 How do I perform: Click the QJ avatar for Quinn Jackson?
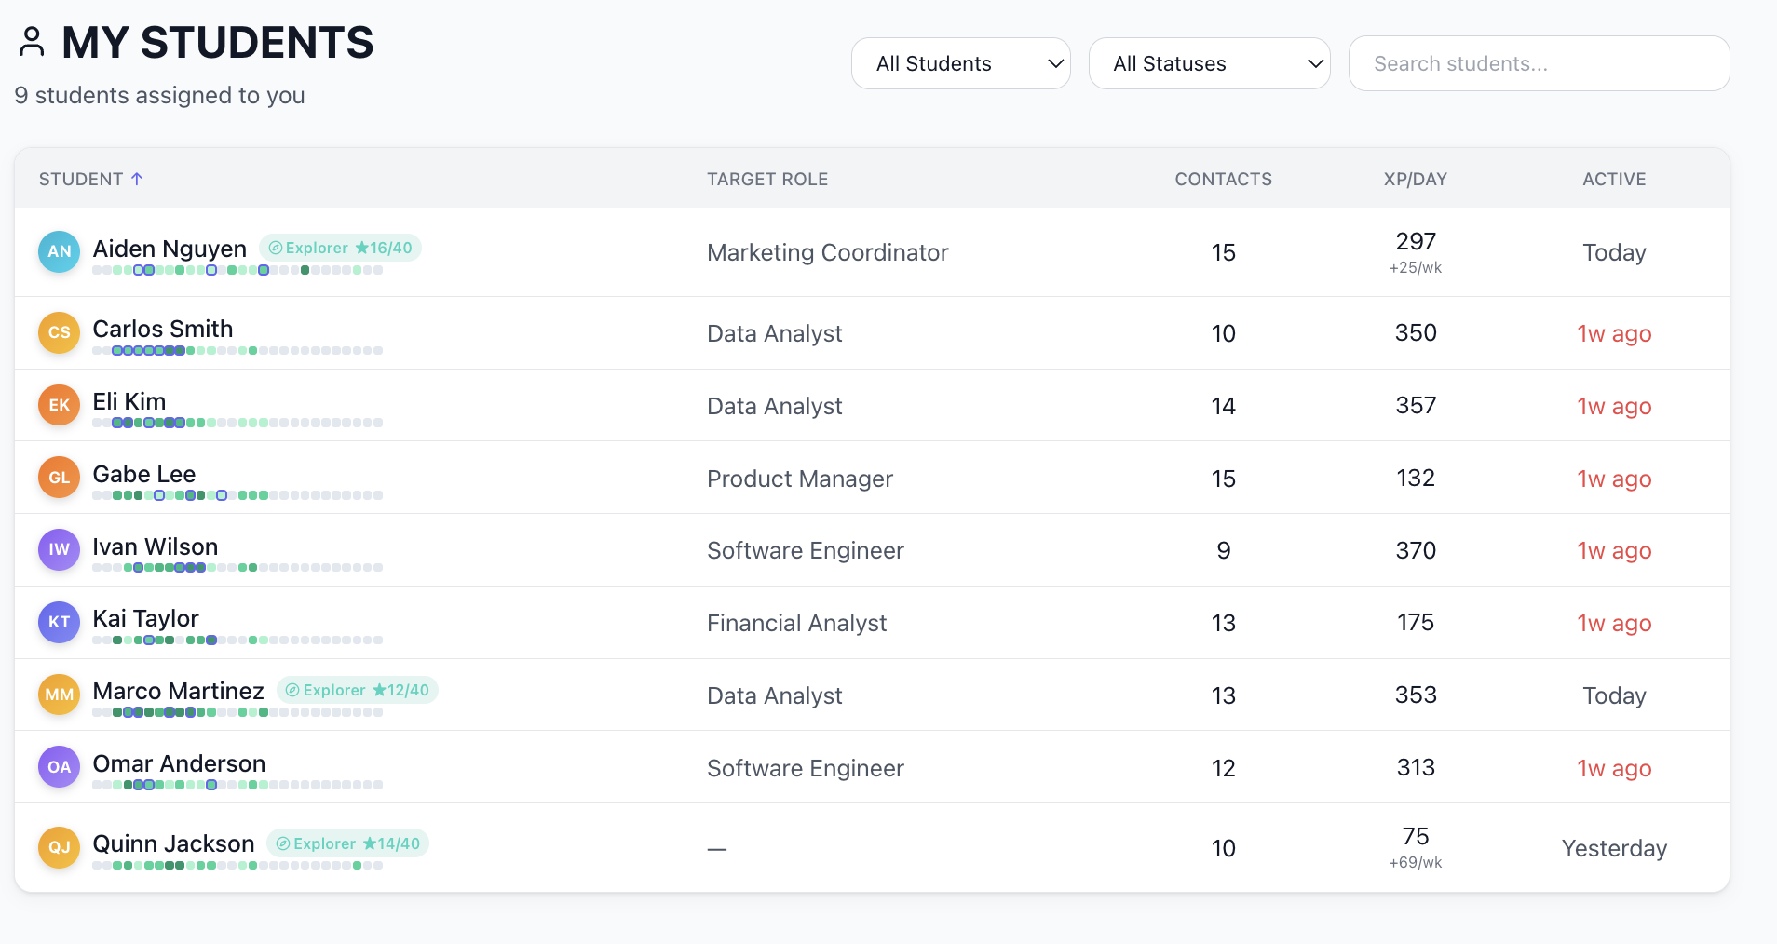[x=59, y=847]
